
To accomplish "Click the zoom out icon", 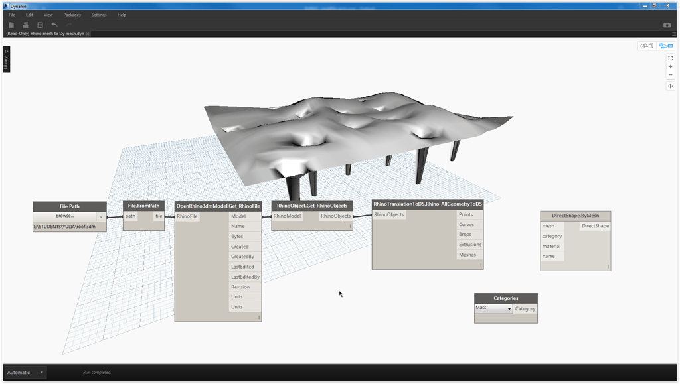I will [670, 75].
